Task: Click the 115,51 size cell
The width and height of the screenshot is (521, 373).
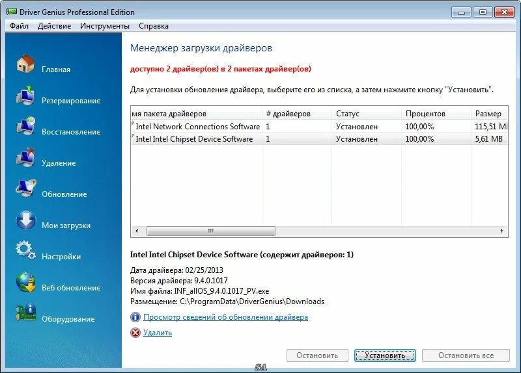Action: click(491, 126)
